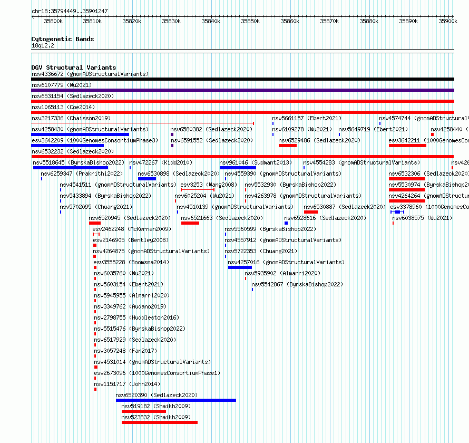
Task: Click nsv5649719 (Ebert2021) label
Action: tap(373, 129)
